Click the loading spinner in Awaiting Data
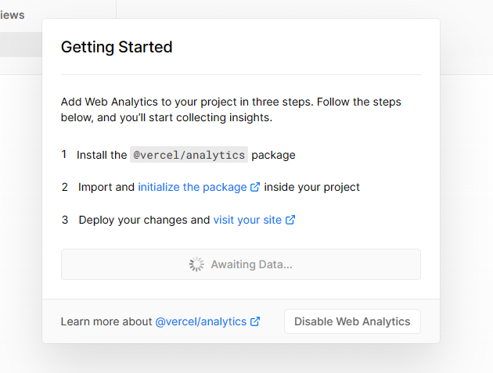This screenshot has height=373, width=493. [196, 264]
